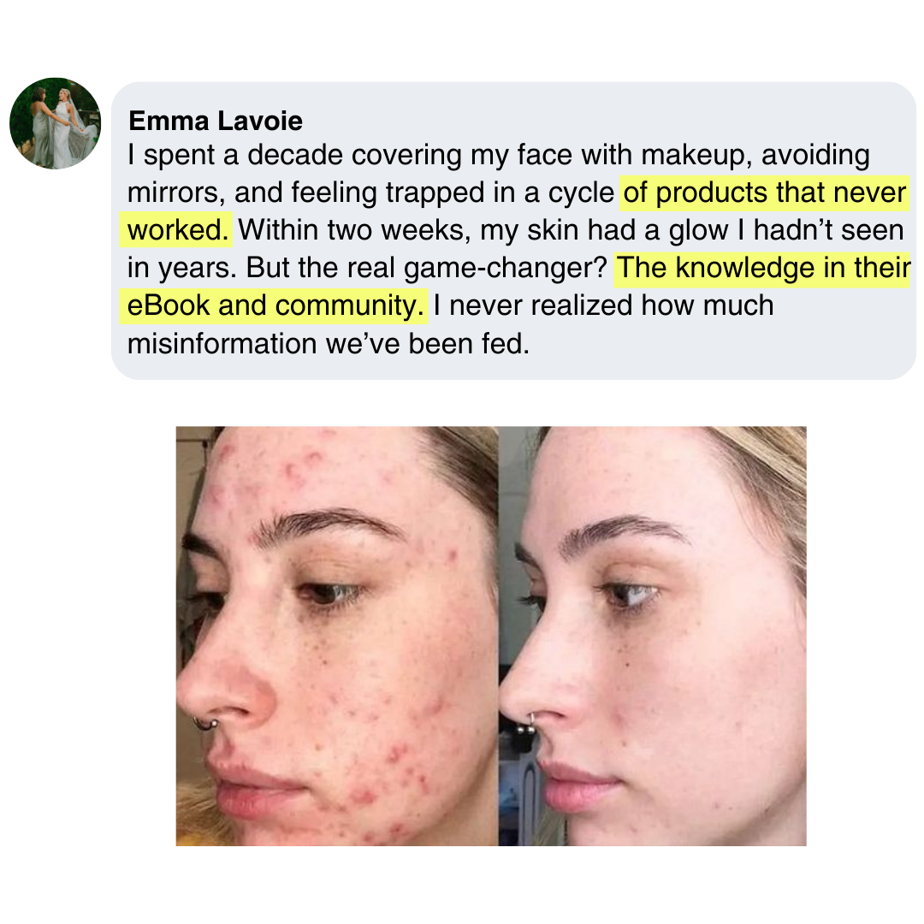Select highlighted 'eBook and community.' phrase
924x924 pixels.
pos(274,305)
